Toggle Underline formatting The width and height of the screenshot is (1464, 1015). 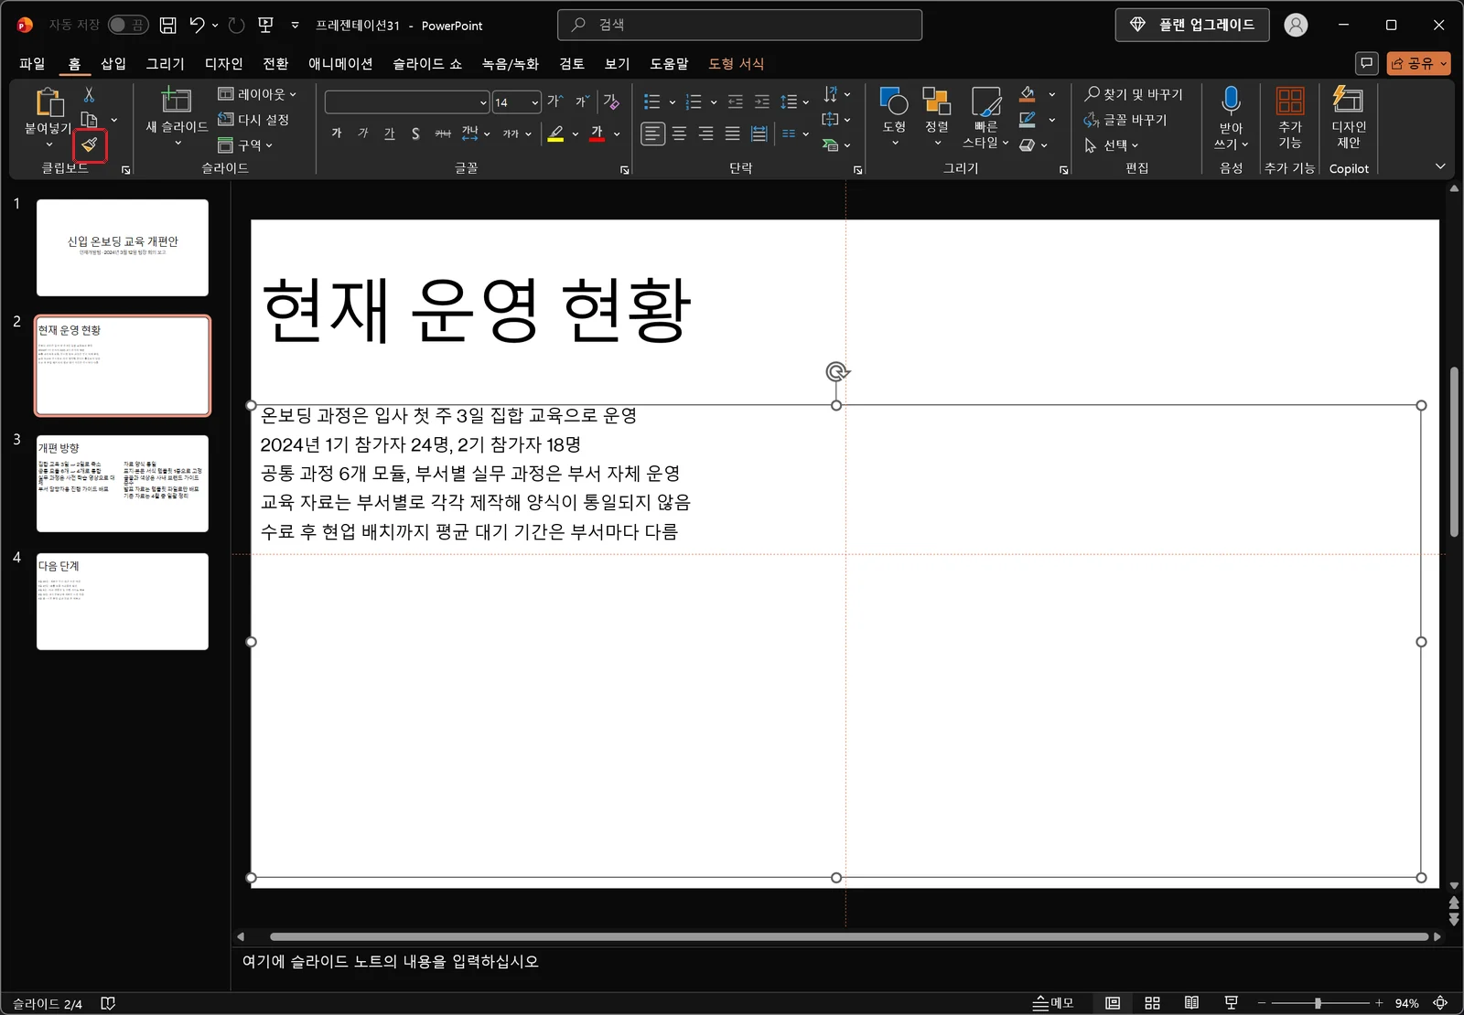pyautogui.click(x=390, y=134)
